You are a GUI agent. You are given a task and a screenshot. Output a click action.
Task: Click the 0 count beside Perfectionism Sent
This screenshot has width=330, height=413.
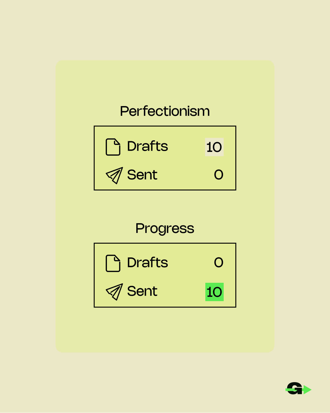219,175
